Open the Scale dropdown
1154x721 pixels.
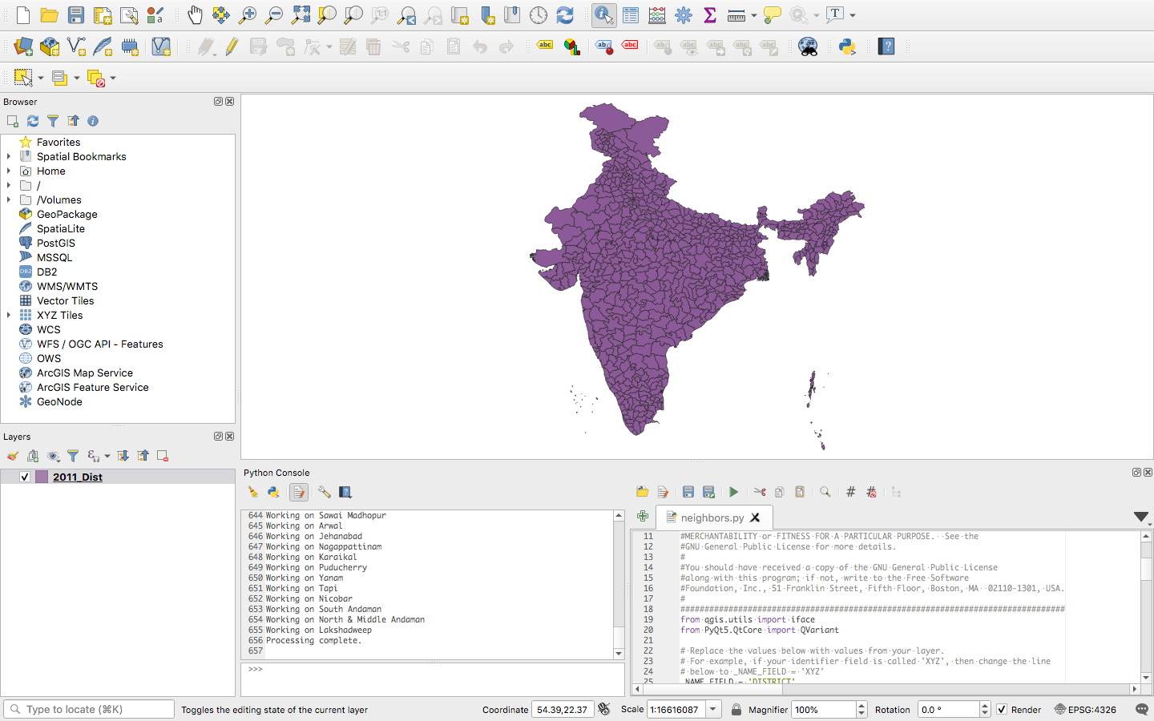point(712,709)
